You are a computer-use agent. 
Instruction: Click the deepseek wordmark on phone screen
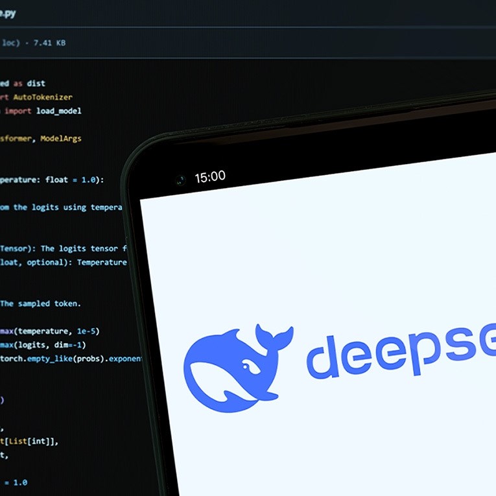click(401, 350)
